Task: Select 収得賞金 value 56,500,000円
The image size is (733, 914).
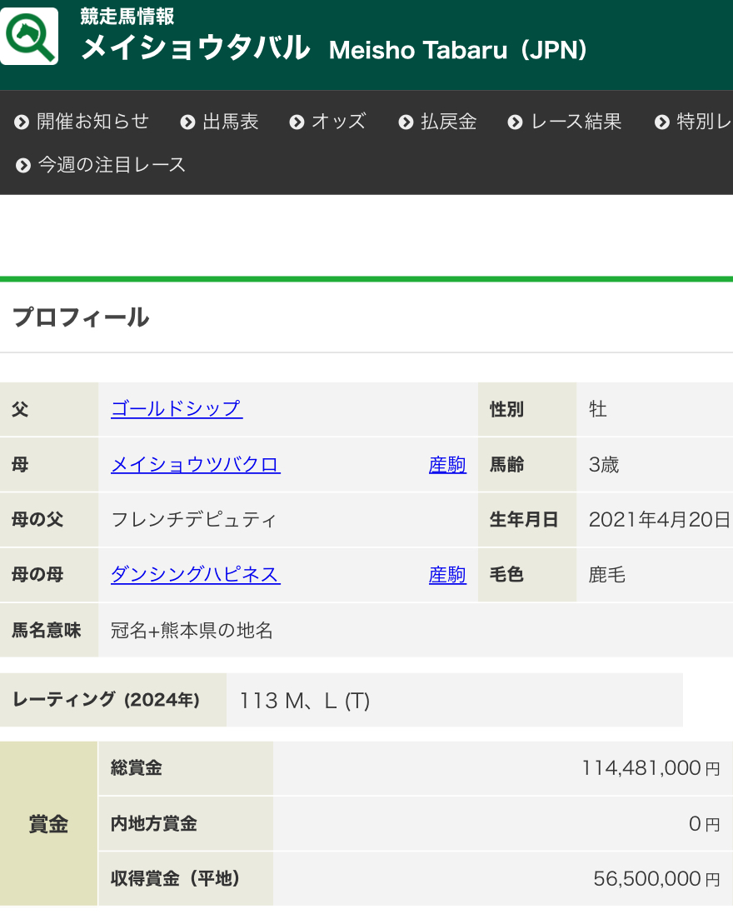Action: 656,878
